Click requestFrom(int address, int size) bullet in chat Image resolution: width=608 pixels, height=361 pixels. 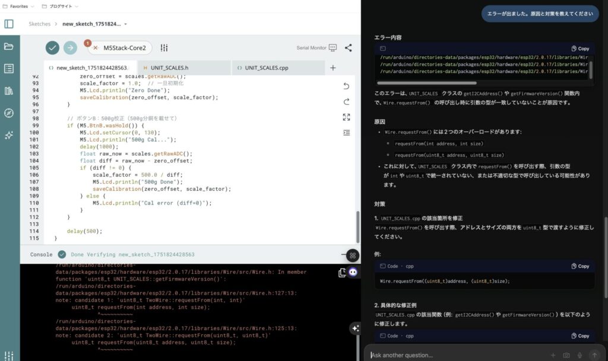pyautogui.click(x=439, y=143)
